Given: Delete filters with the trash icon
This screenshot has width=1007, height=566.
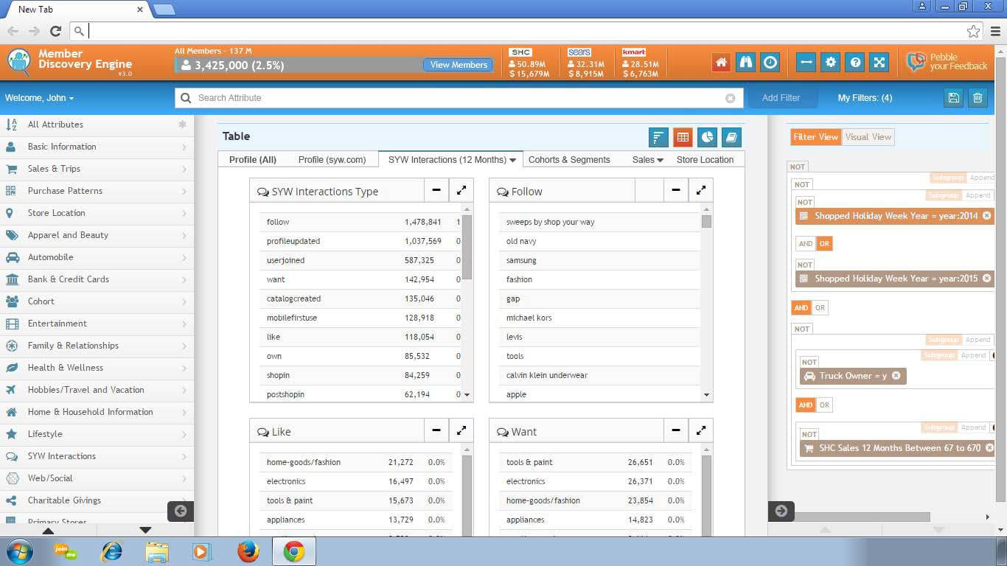Looking at the screenshot, I should click(978, 98).
